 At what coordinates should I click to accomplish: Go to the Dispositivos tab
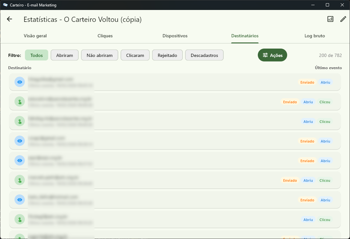(175, 36)
